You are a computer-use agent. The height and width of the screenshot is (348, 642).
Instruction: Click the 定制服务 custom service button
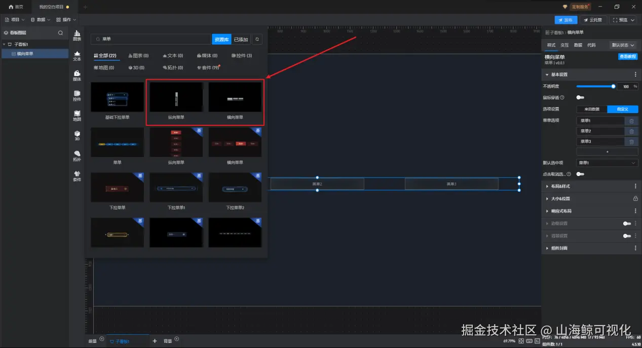click(580, 7)
